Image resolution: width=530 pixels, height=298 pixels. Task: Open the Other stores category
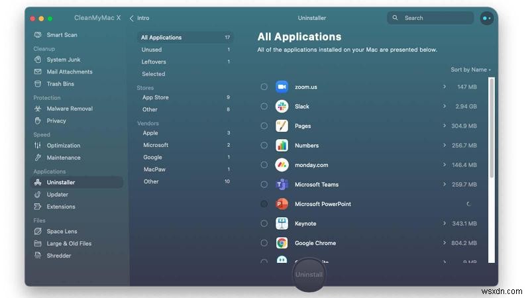tap(185, 109)
